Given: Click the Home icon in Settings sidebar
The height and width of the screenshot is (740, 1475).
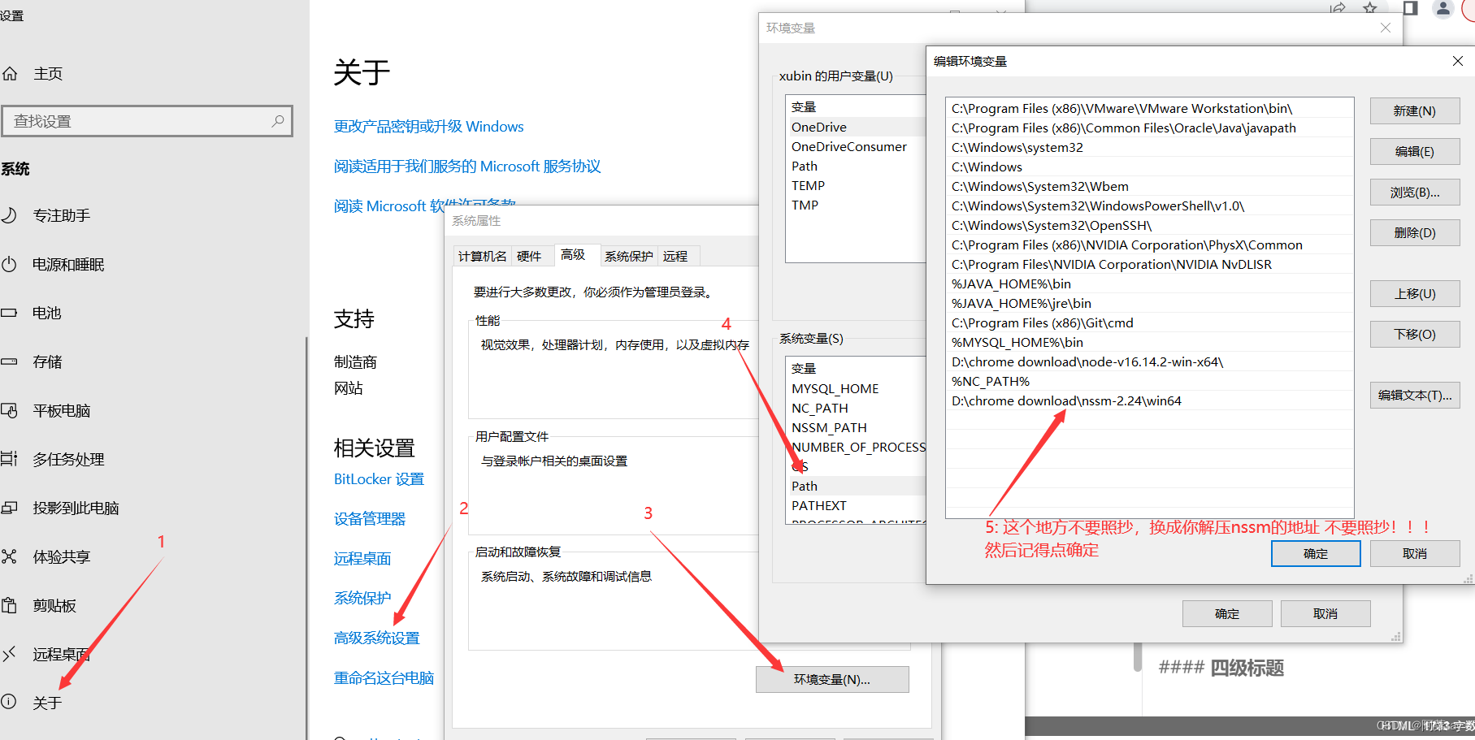Looking at the screenshot, I should [x=10, y=74].
